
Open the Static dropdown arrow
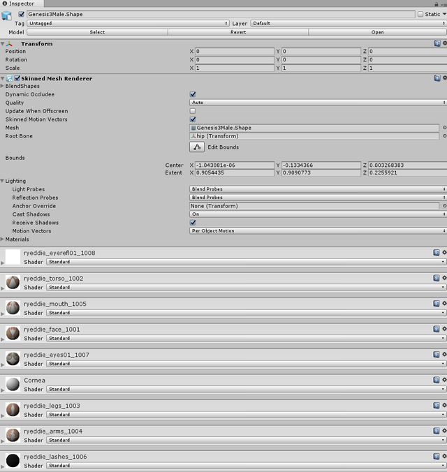(444, 14)
